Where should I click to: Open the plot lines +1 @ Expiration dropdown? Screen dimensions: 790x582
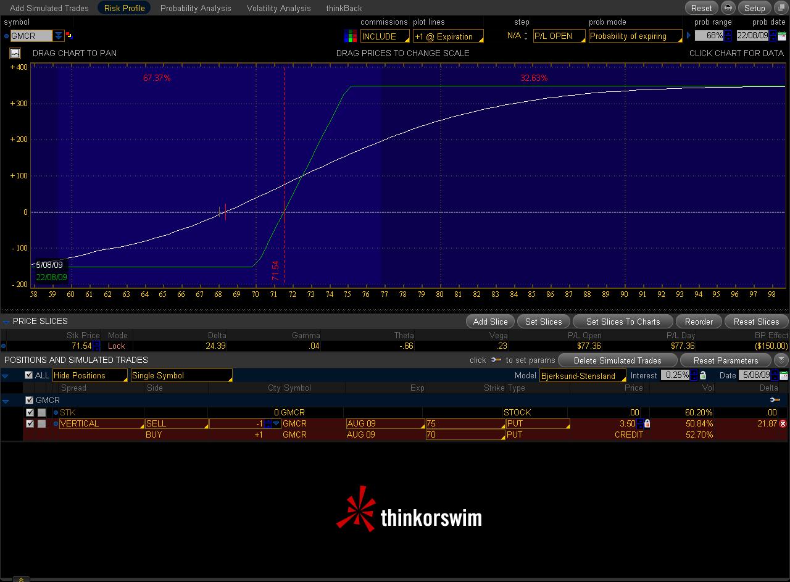pos(448,36)
